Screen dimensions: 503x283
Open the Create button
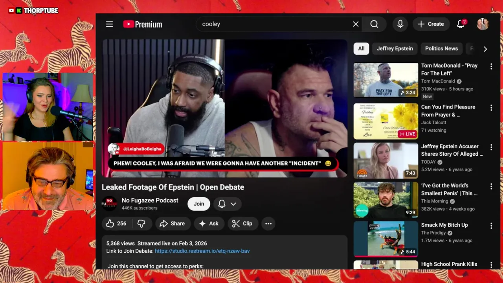click(431, 24)
